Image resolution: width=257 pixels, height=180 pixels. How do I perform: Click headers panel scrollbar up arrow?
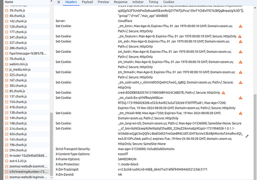click(x=255, y=7)
